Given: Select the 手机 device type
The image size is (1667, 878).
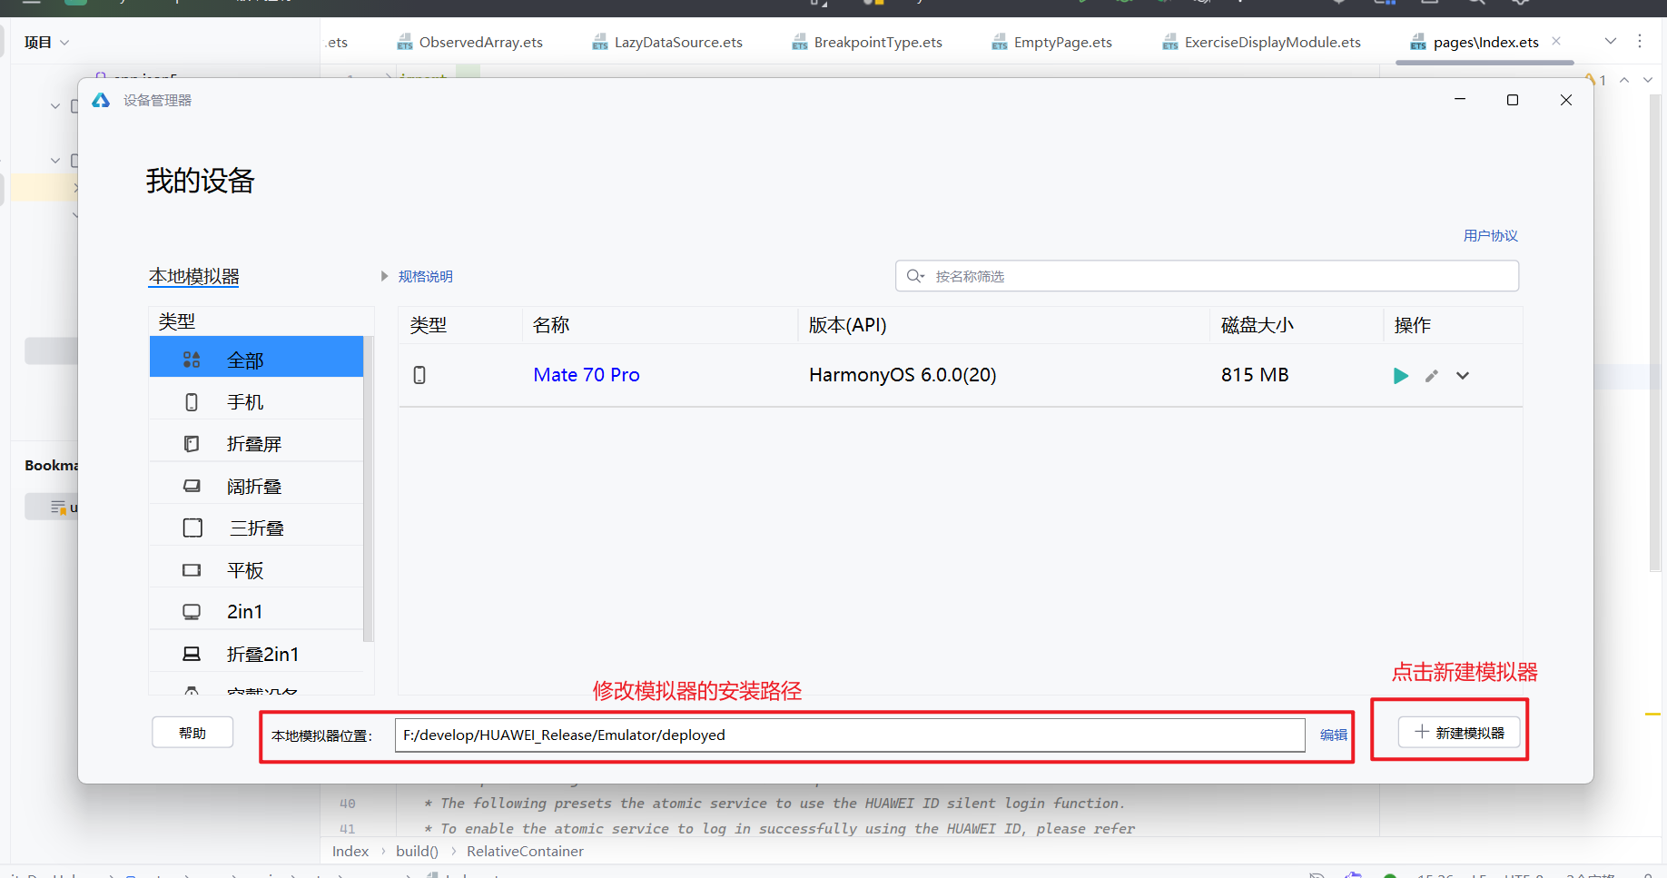Looking at the screenshot, I should pyautogui.click(x=256, y=402).
